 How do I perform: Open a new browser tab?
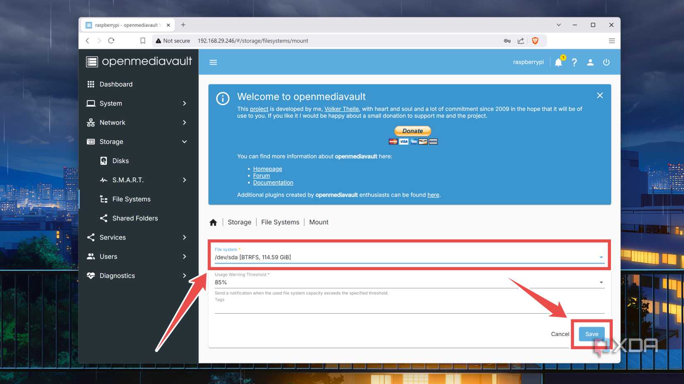tap(183, 25)
